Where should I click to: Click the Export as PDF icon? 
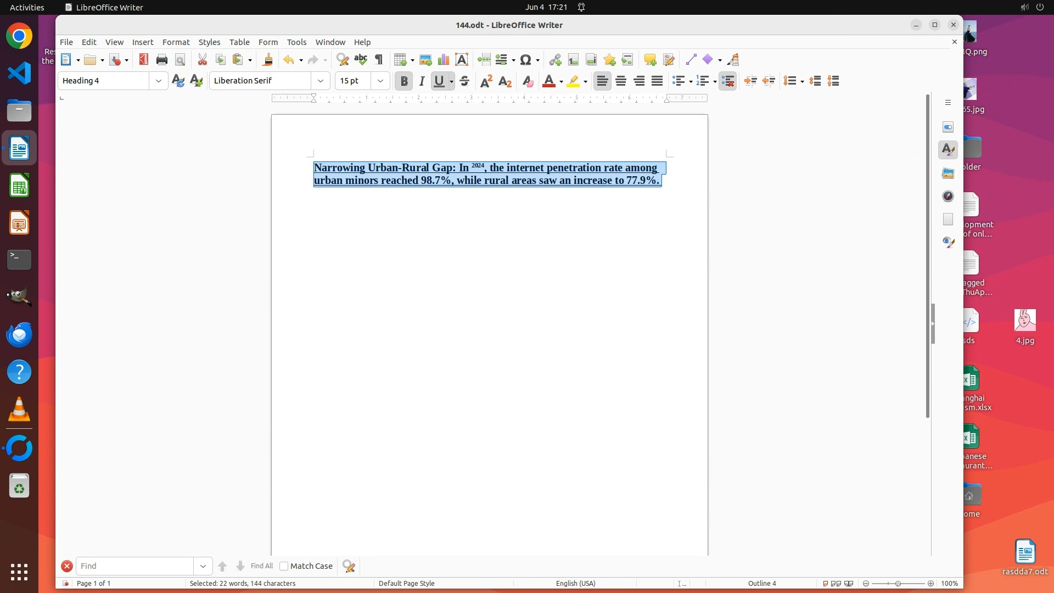pos(143,59)
